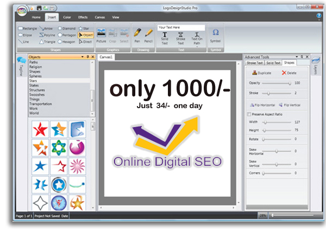Switch to the Canvas ribbon tab

point(100,17)
